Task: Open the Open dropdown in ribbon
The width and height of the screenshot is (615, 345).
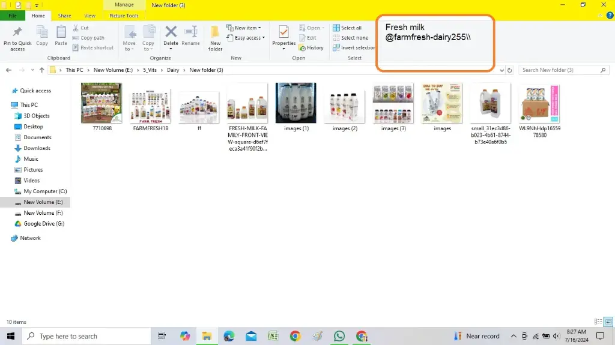Action: tap(312, 28)
